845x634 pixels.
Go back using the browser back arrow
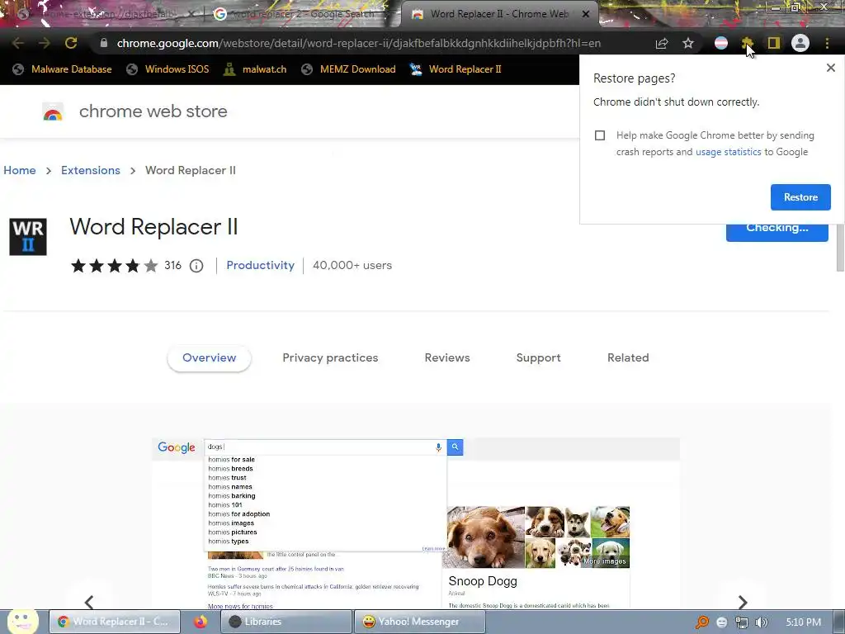[x=18, y=43]
